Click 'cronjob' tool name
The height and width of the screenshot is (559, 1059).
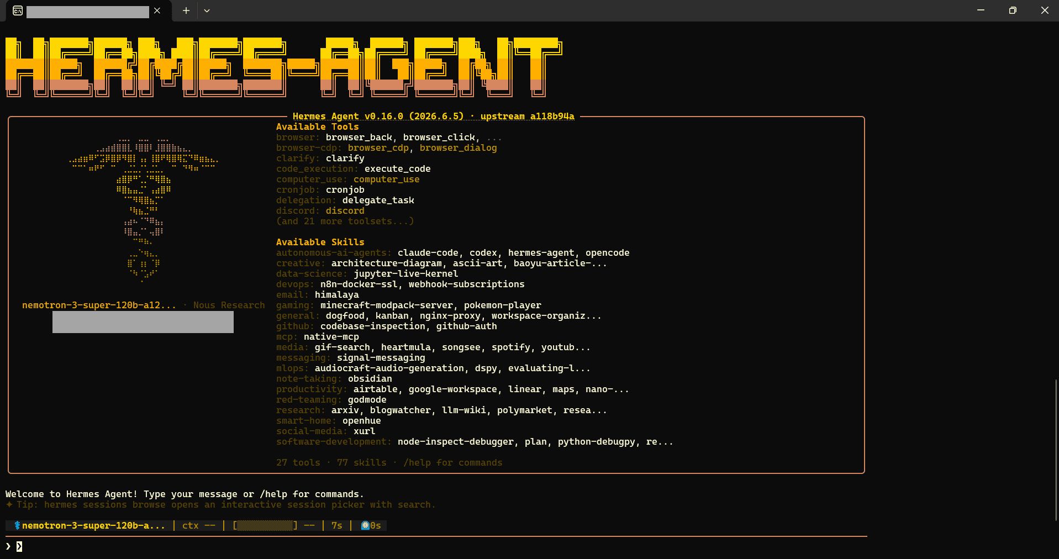[x=345, y=189]
